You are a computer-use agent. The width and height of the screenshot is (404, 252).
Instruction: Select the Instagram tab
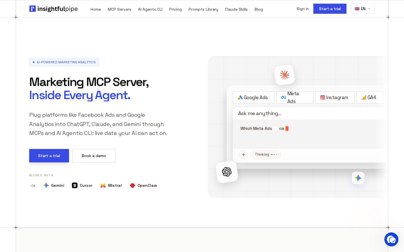335,97
